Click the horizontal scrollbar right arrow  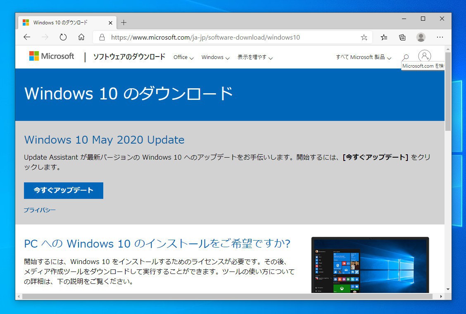(441, 296)
